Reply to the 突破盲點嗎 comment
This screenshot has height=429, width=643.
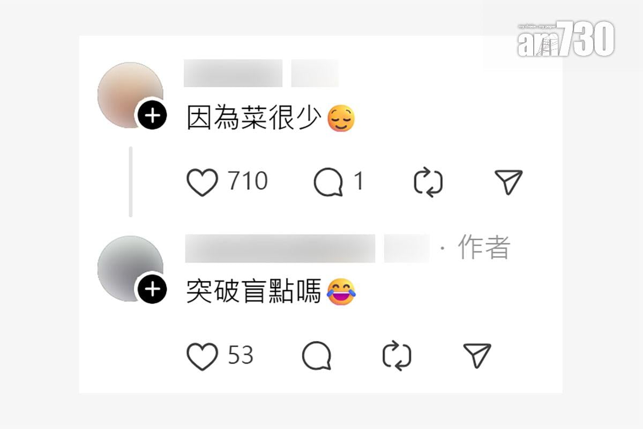click(317, 356)
